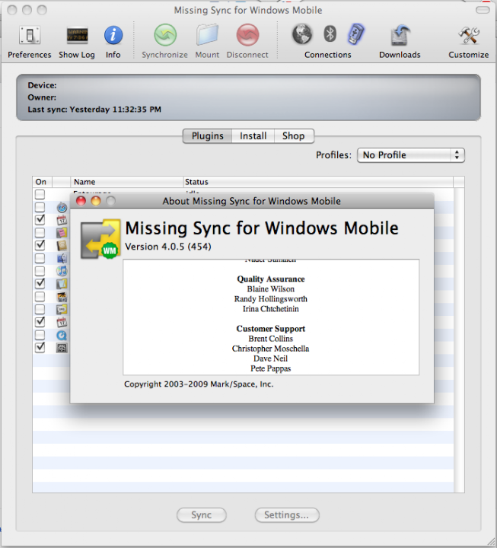Select calendar plugin icon above the Notes icon

click(x=62, y=220)
